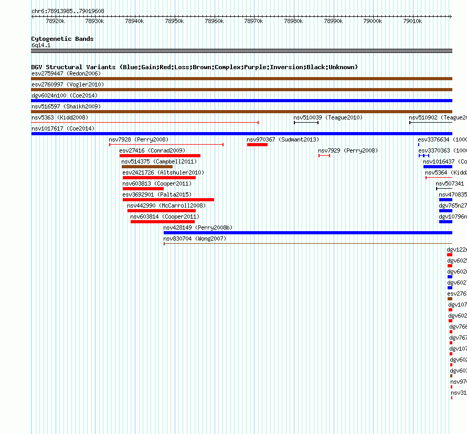
Task: Open nsv514375 (Campbell2011) label
Action: (x=159, y=161)
